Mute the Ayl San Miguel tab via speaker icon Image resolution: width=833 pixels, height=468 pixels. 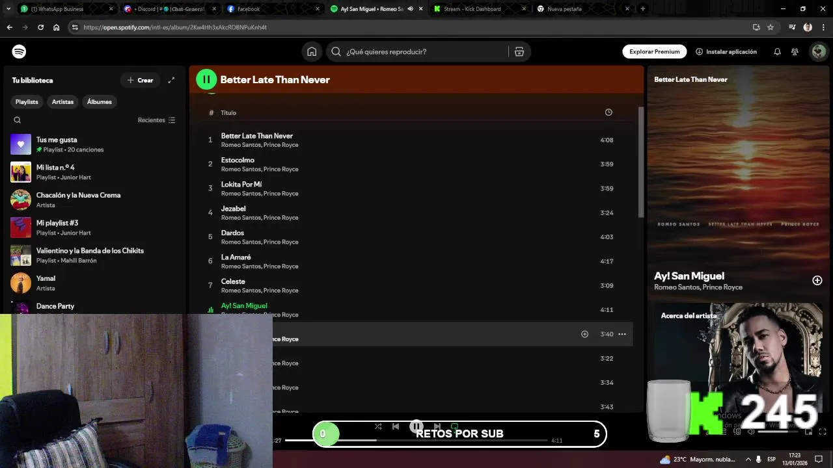(410, 9)
